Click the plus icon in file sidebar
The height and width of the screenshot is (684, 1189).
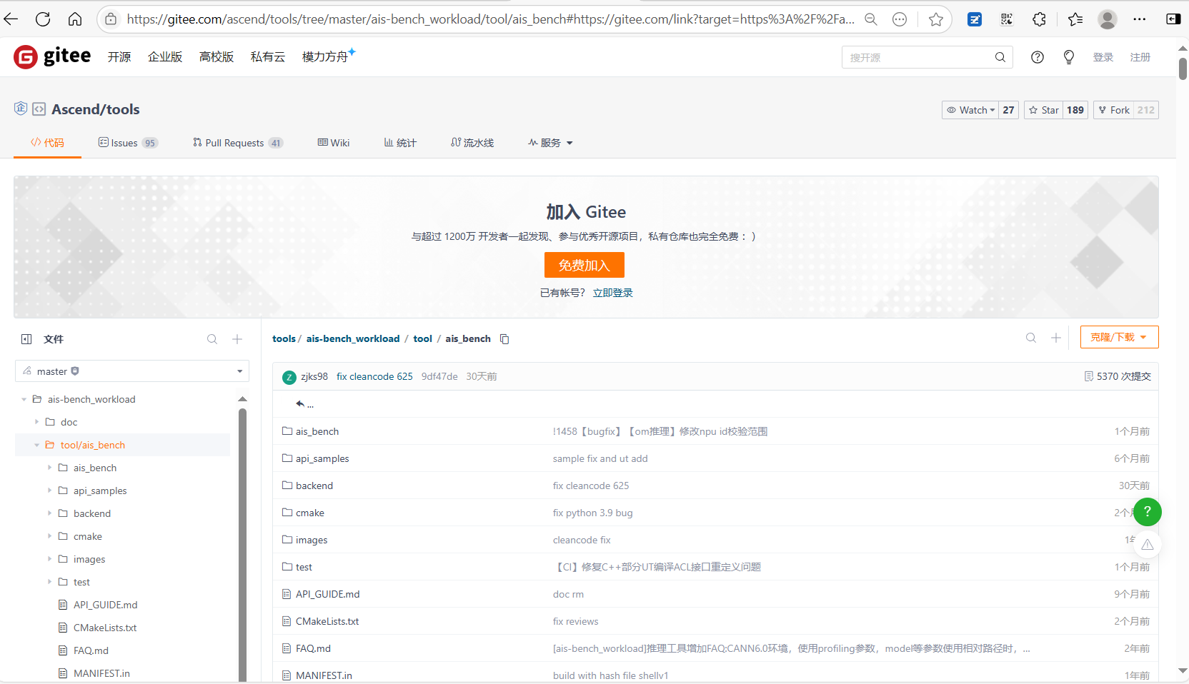(237, 339)
